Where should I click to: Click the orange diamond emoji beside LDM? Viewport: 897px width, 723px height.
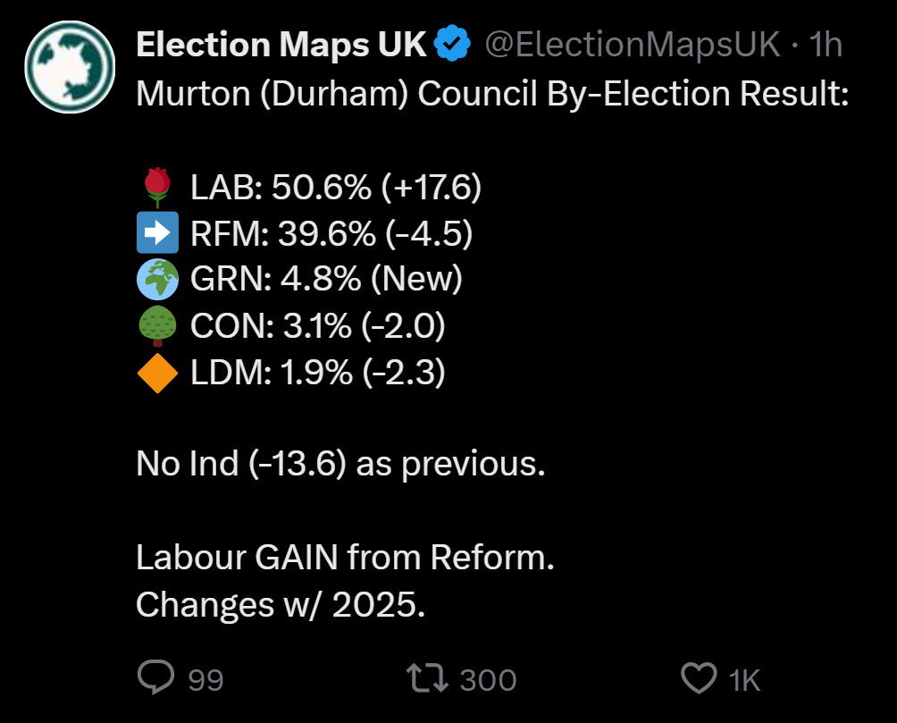tap(157, 373)
